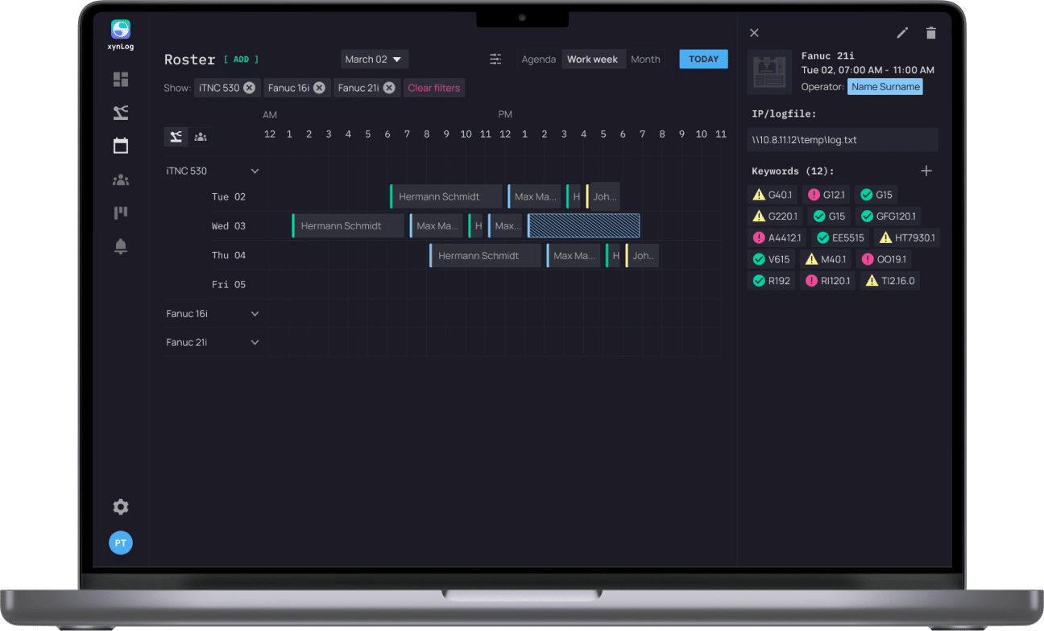Select the G12.1 error keyword
Screen dimensions: 1044x631
[x=826, y=195]
